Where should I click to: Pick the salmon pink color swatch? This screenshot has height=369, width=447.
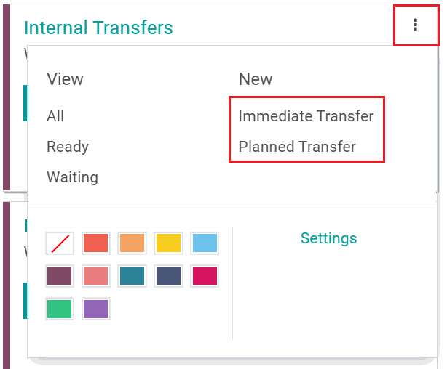(x=95, y=276)
